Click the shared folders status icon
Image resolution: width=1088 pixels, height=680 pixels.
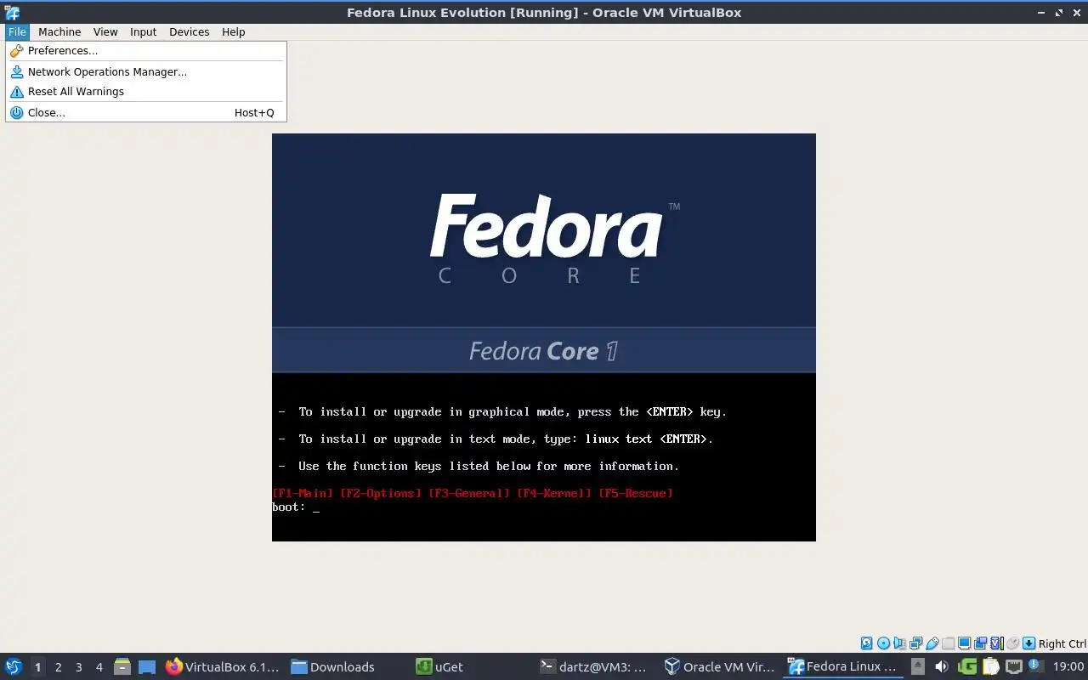click(949, 643)
